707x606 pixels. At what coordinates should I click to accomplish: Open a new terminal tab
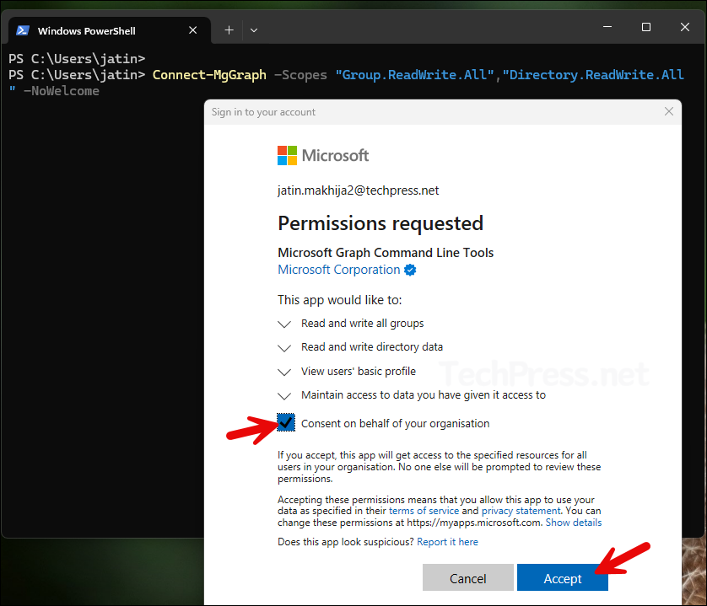coord(229,29)
